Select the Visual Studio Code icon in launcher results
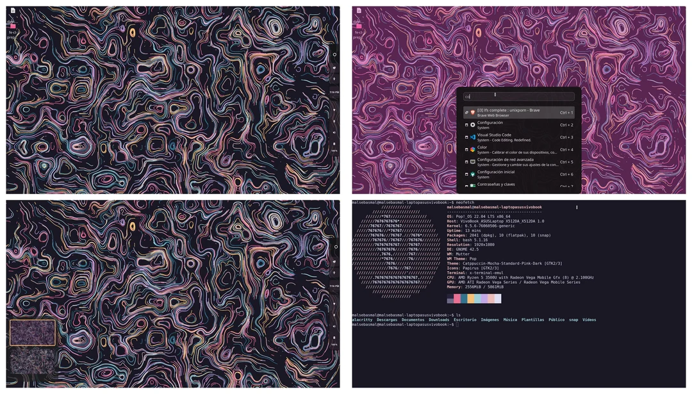The height and width of the screenshot is (394, 692). [x=474, y=137]
